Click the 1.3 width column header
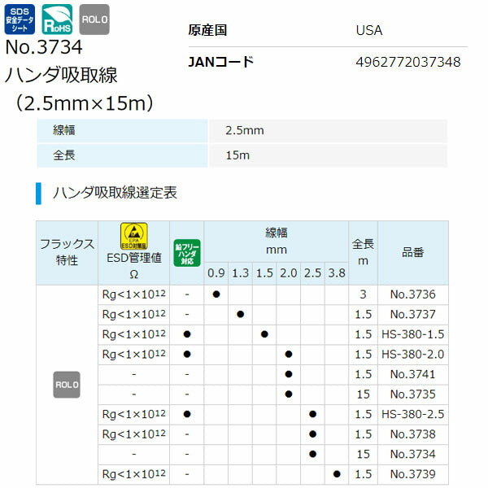 [x=240, y=273]
